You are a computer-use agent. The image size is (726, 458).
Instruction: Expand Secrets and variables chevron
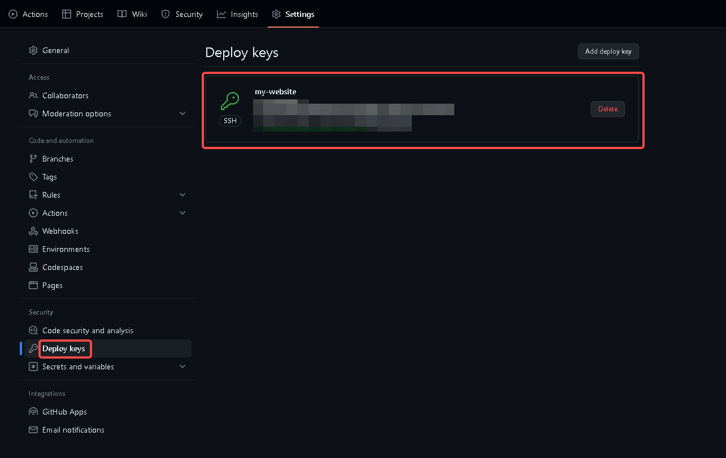[x=182, y=367]
